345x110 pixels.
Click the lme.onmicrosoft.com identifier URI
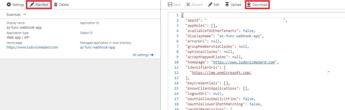coord(222,73)
